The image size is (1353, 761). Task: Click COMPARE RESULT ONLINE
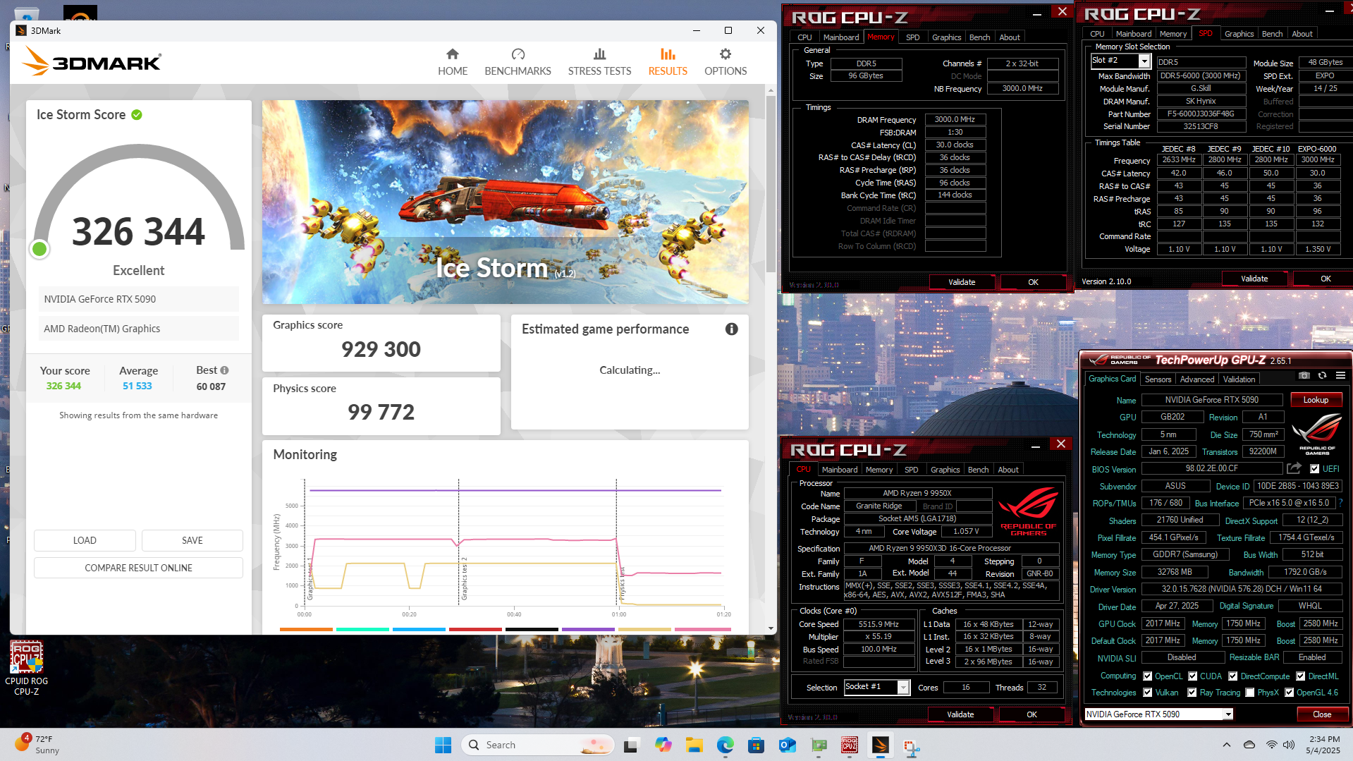pyautogui.click(x=138, y=568)
